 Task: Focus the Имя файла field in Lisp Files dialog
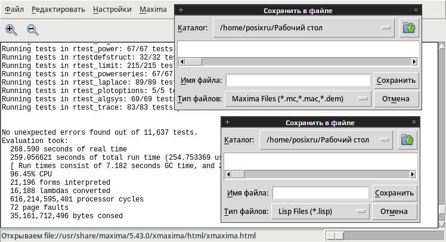point(320,193)
